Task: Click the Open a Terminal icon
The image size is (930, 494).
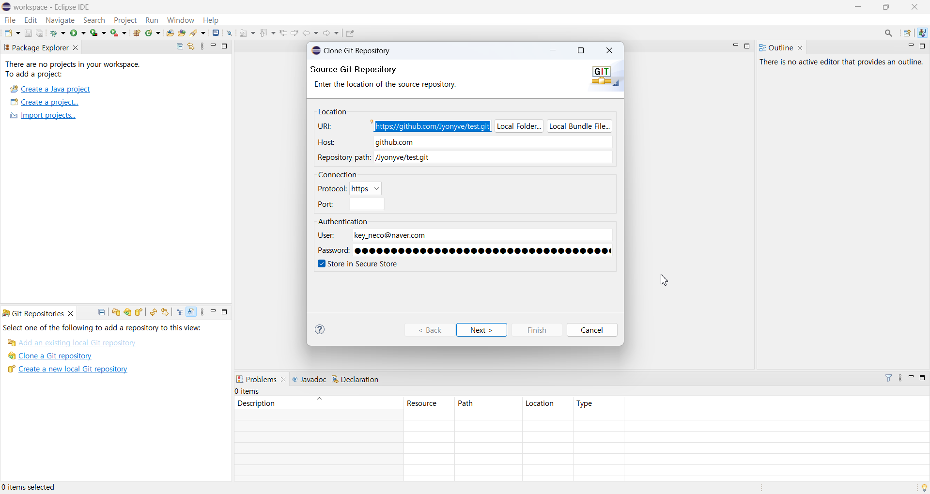Action: click(216, 33)
